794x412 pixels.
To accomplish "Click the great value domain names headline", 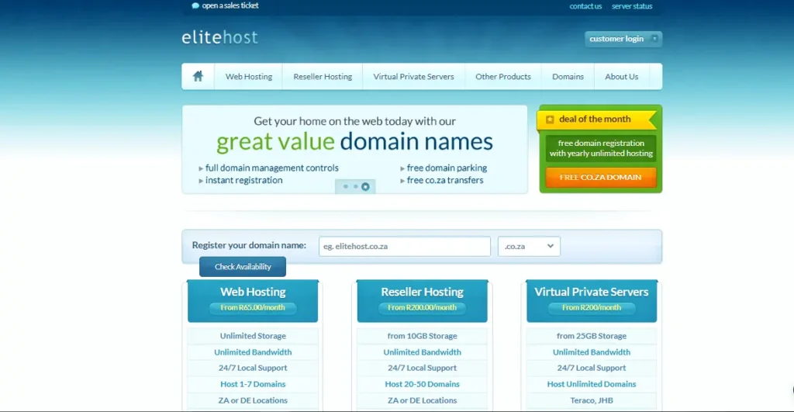I will point(354,141).
